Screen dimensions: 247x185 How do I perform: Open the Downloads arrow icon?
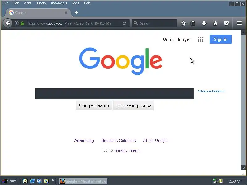pos(204,23)
